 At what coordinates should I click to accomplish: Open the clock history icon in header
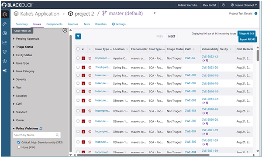pos(224,5)
